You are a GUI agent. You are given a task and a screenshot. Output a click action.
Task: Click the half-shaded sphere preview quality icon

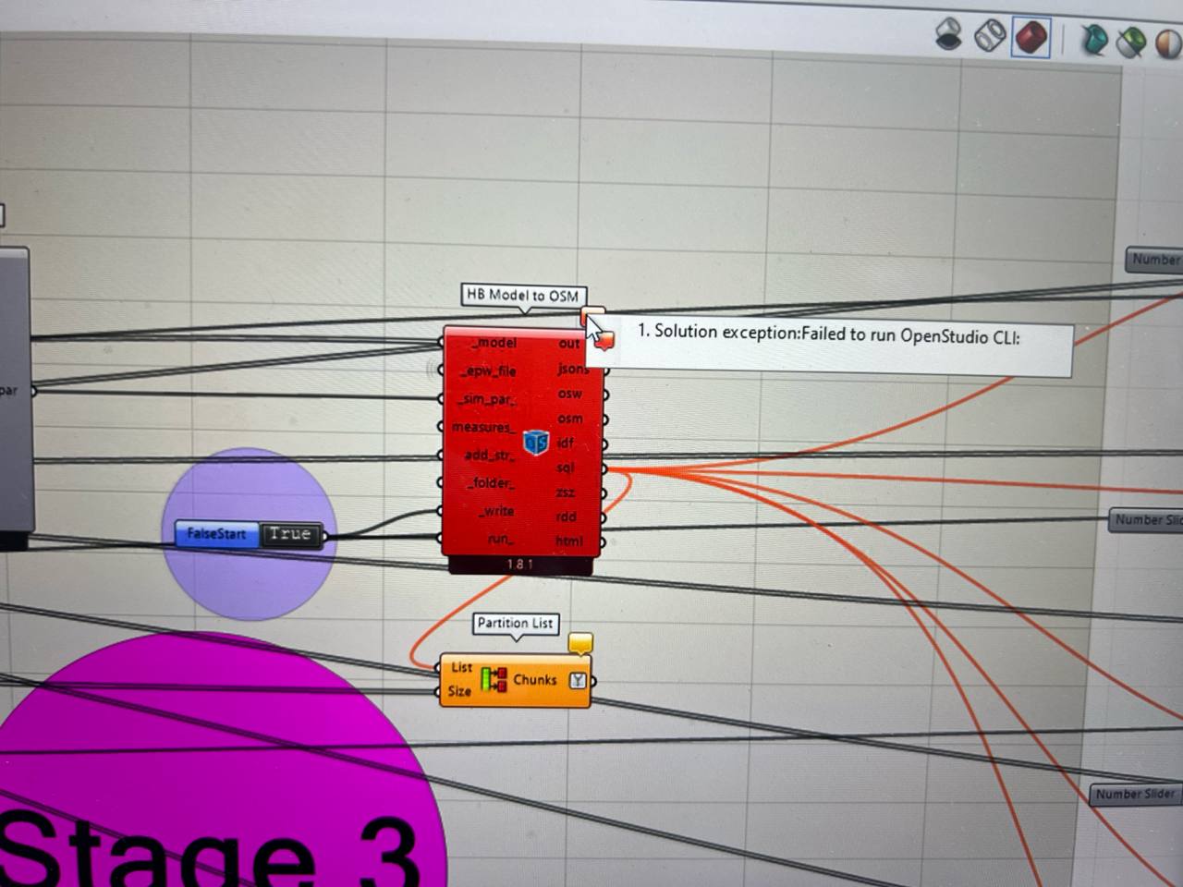(1168, 43)
